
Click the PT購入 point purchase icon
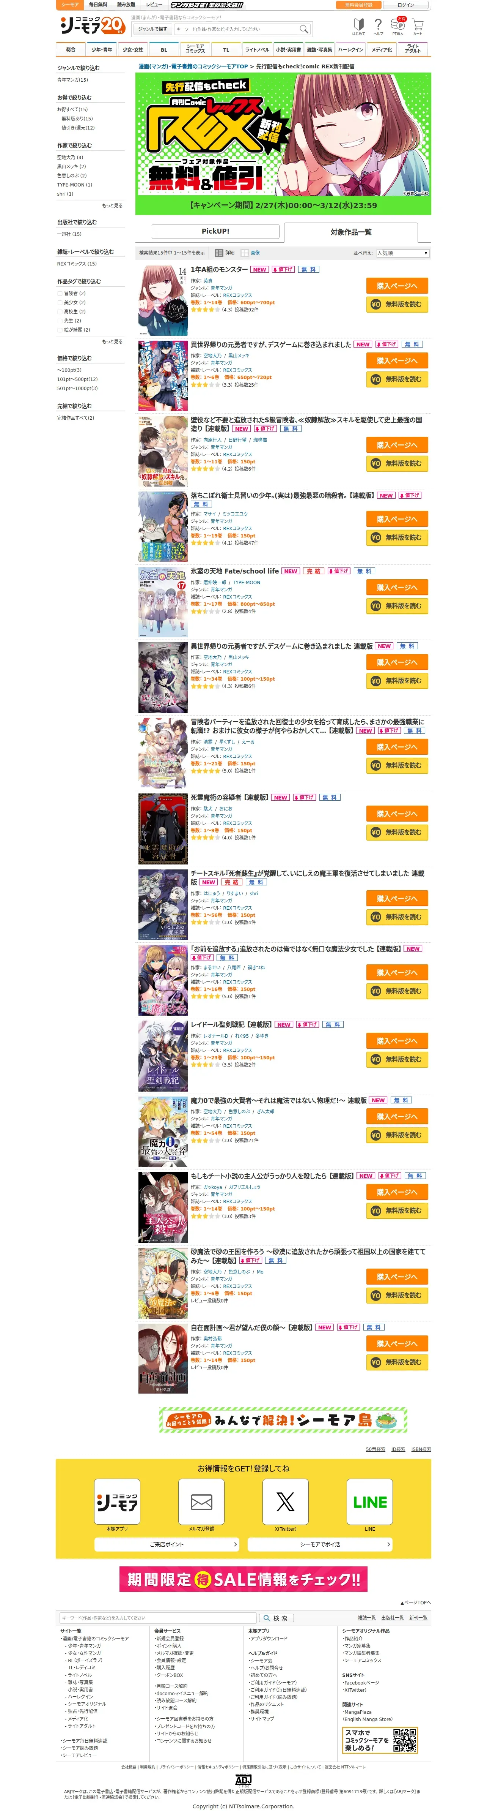point(399,26)
